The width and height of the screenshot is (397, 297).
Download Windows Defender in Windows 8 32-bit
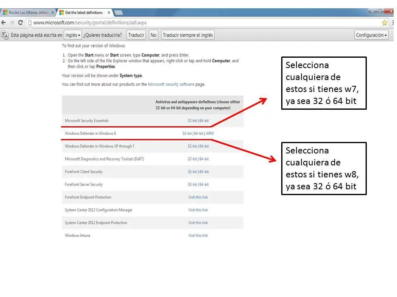(187, 133)
